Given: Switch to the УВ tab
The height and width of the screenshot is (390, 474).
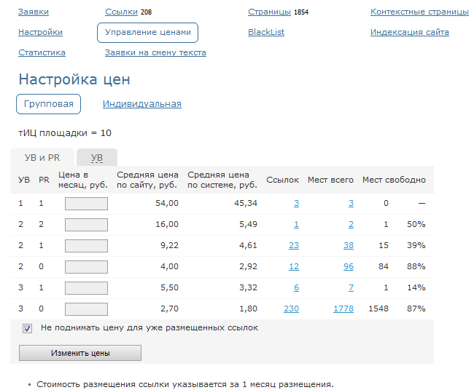Looking at the screenshot, I should 96,158.
